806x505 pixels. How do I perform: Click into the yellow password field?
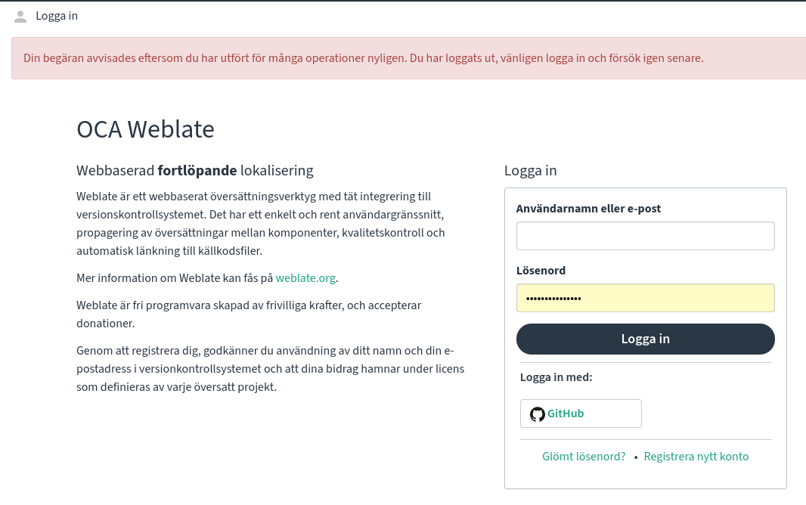coord(645,298)
